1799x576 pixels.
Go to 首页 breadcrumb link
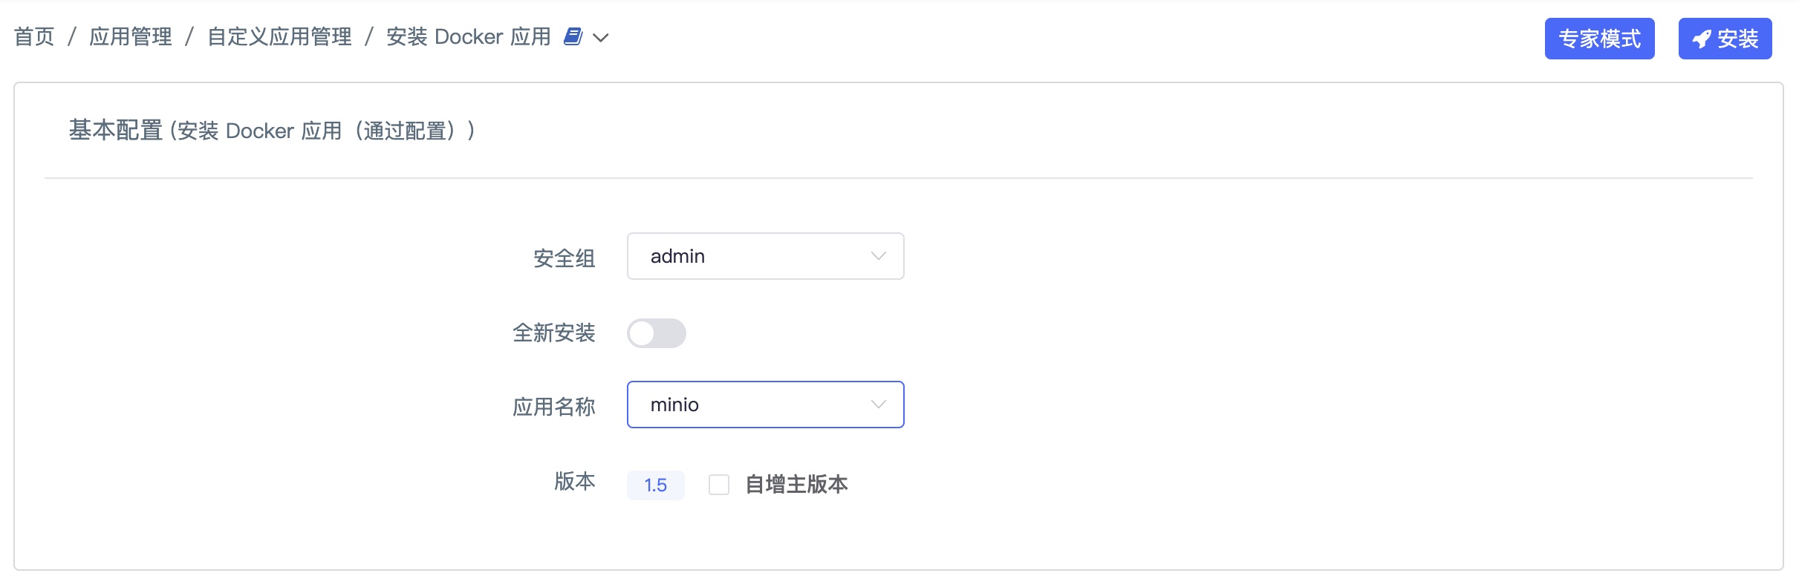click(34, 36)
